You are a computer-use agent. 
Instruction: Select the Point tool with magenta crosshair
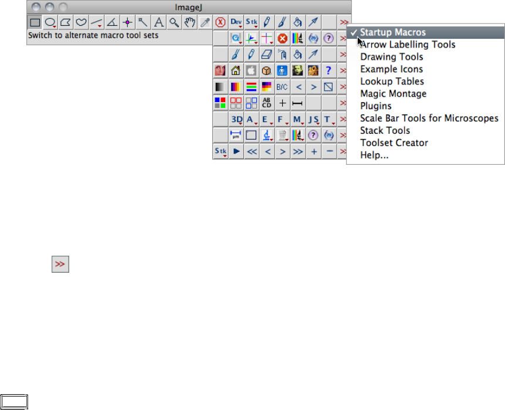click(x=127, y=22)
